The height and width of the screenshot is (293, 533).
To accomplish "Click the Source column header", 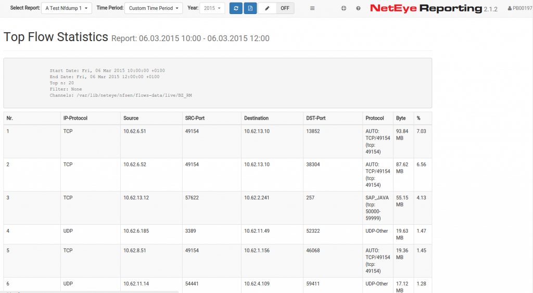I will (x=131, y=118).
